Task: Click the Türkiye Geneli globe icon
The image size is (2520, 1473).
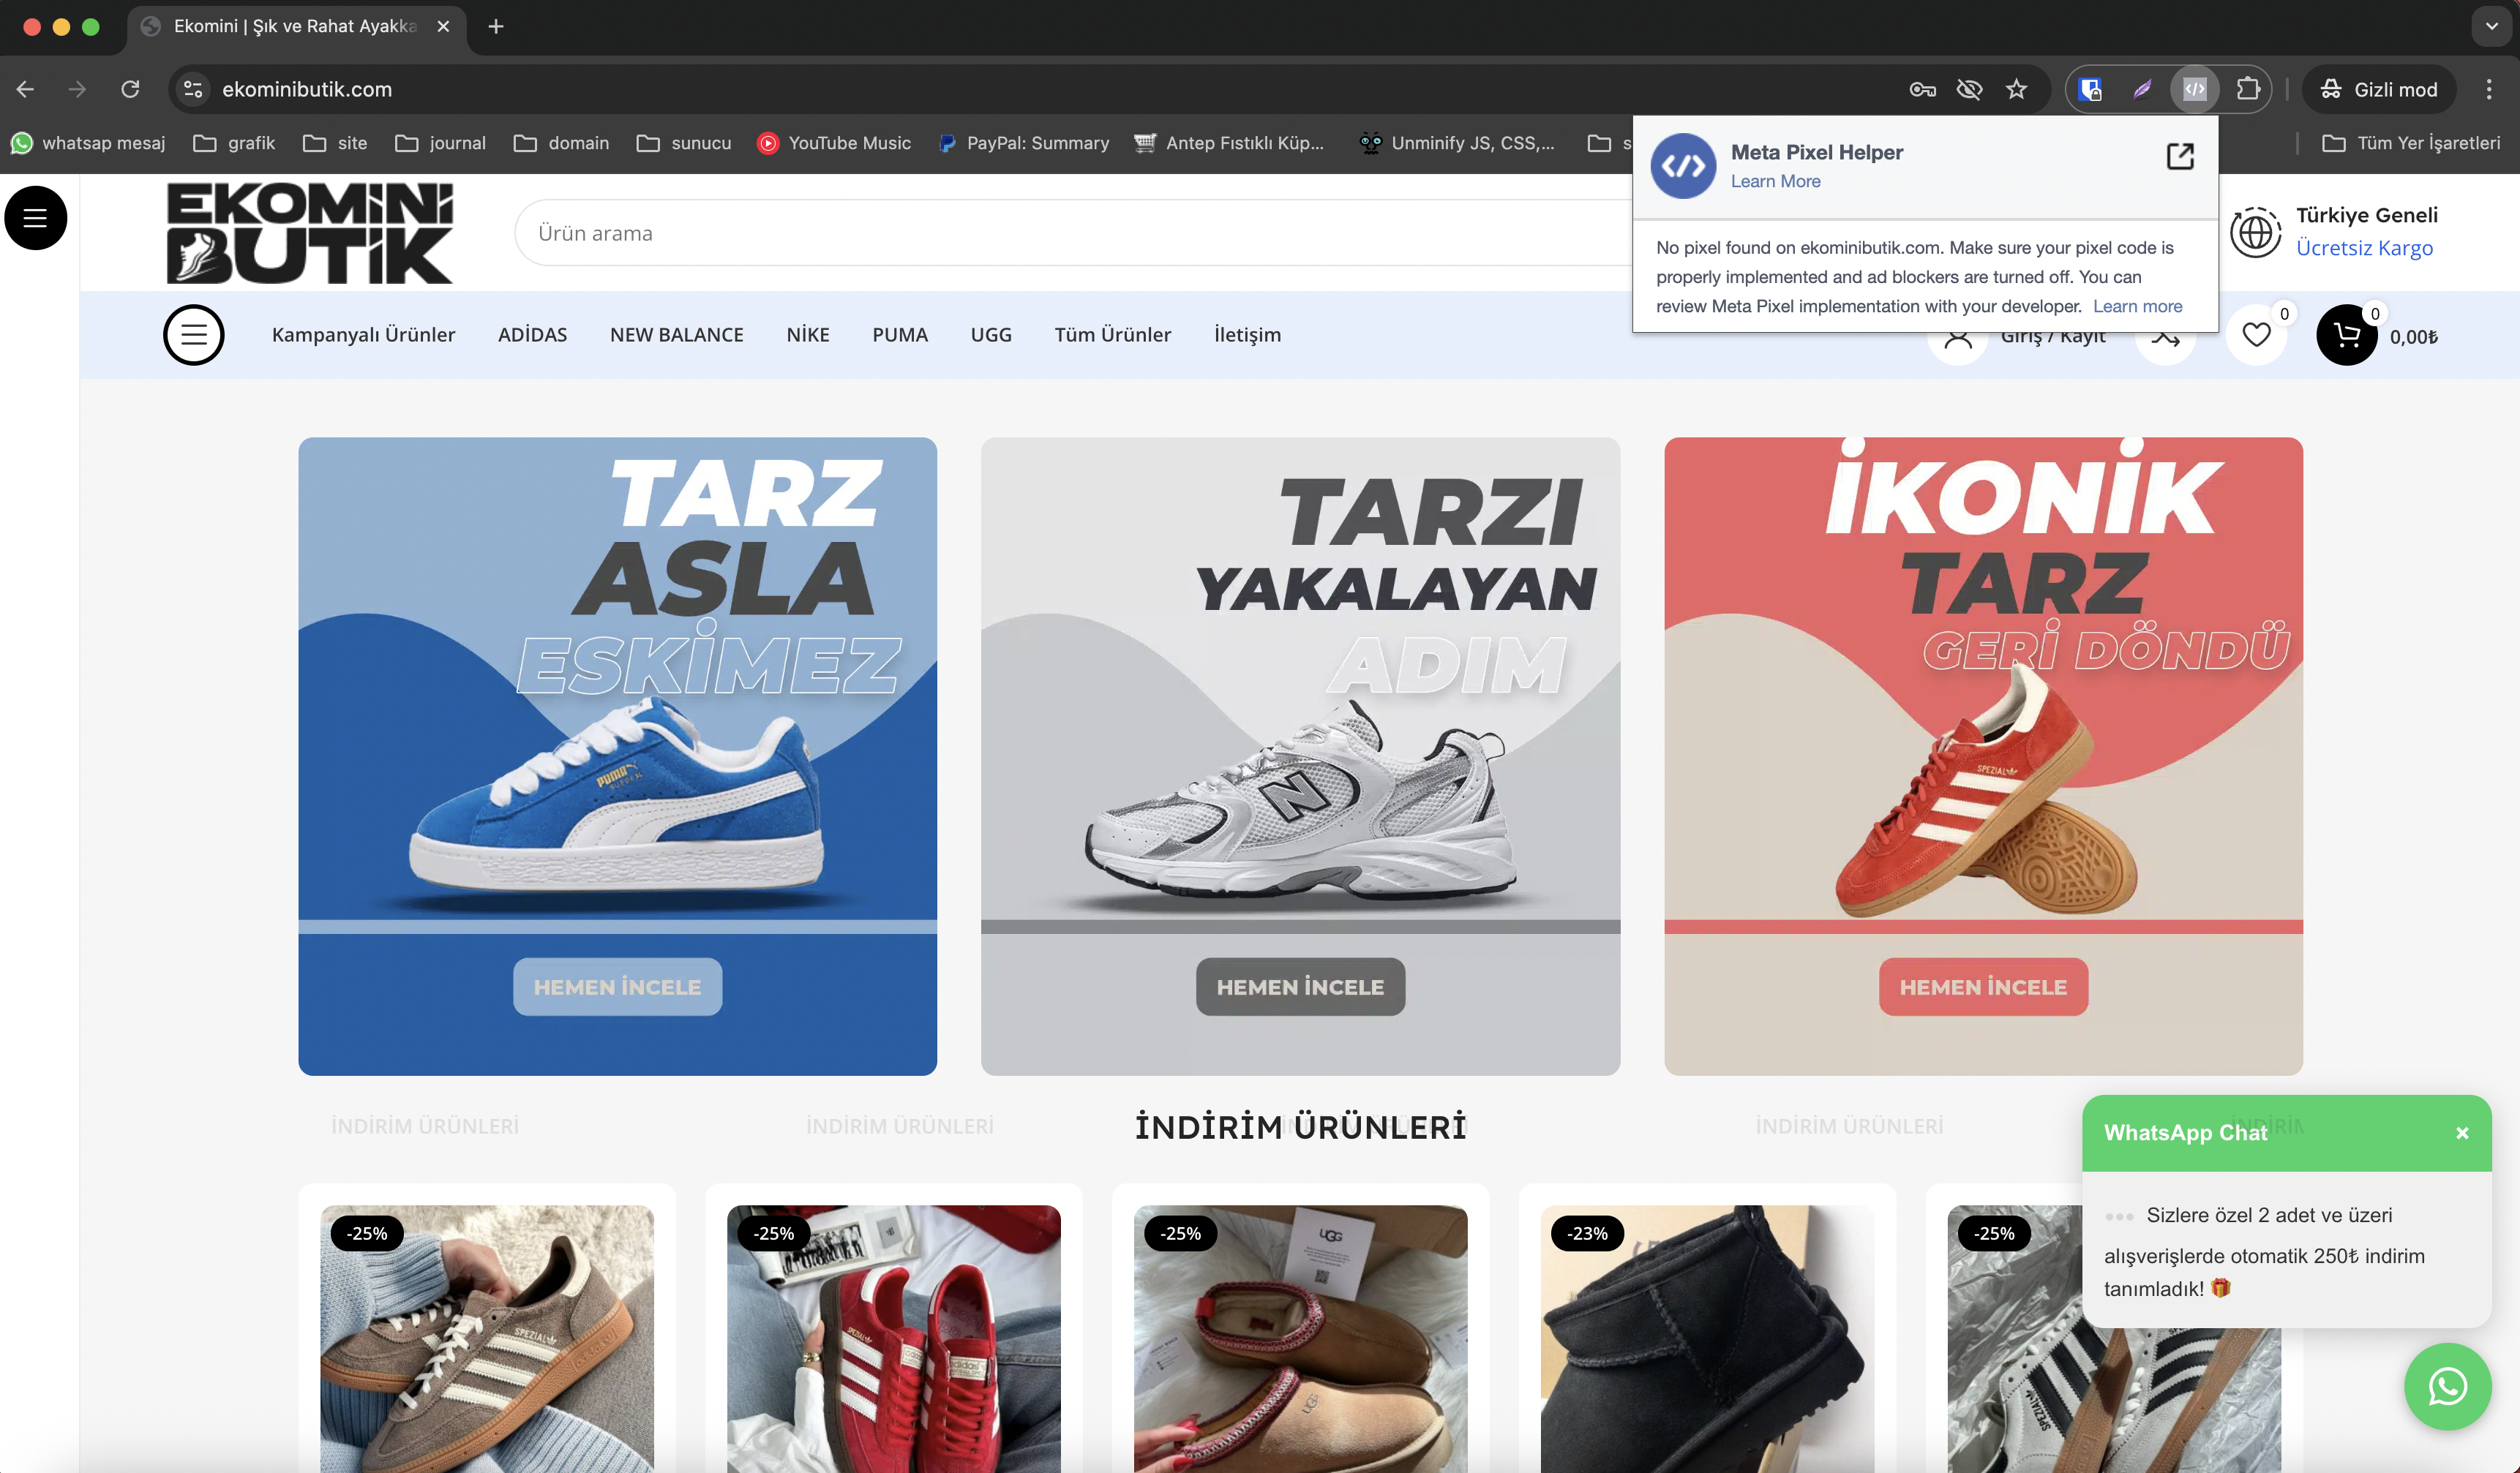Action: [2256, 233]
